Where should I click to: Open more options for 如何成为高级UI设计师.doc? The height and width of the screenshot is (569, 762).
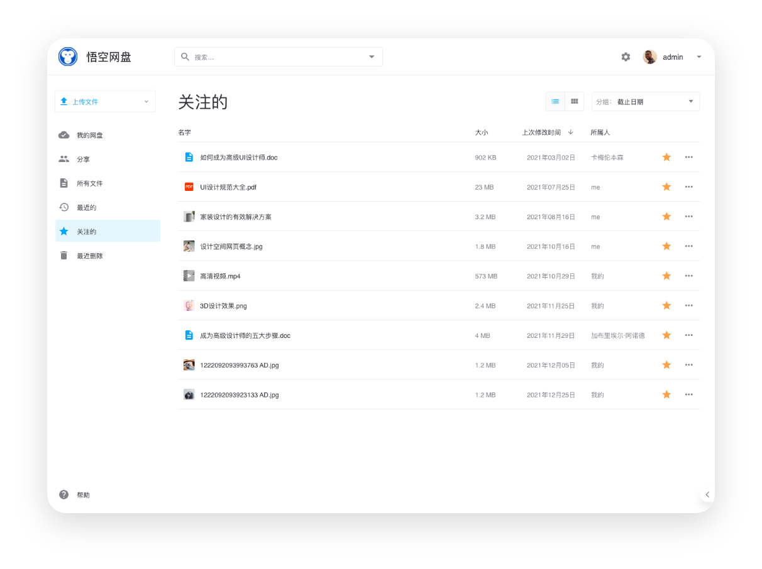click(689, 157)
